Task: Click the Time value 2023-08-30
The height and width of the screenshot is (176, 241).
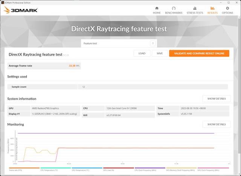Action: (193, 108)
